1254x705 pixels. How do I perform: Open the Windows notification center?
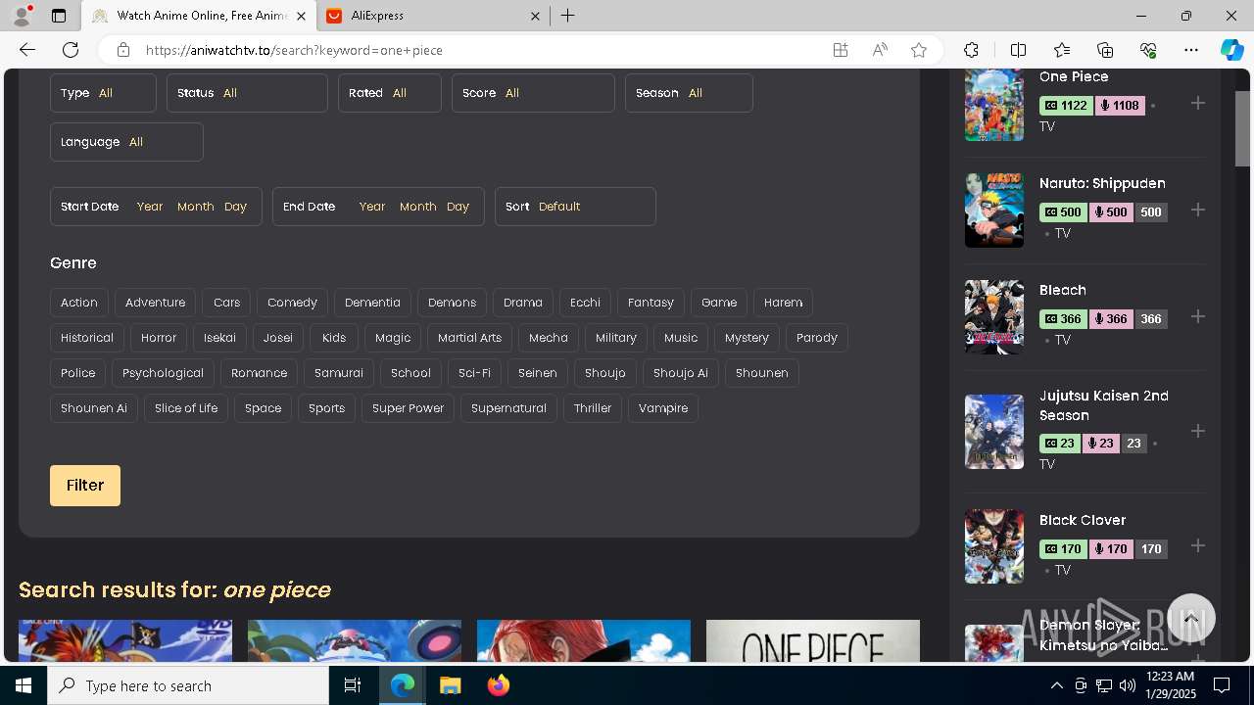[1222, 685]
